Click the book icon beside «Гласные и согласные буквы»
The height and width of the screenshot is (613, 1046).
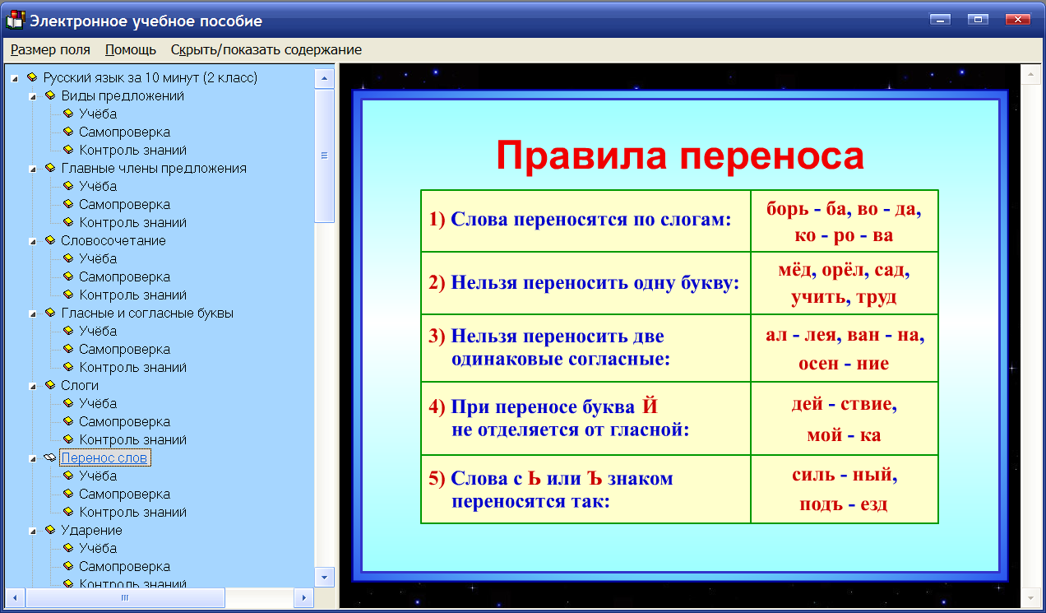point(52,313)
